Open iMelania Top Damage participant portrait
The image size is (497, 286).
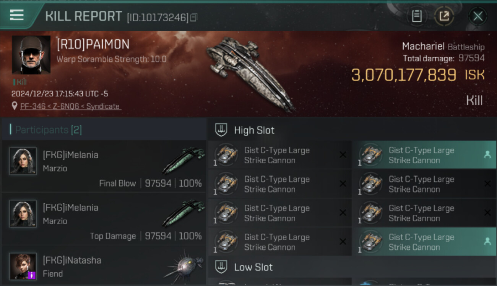23,214
